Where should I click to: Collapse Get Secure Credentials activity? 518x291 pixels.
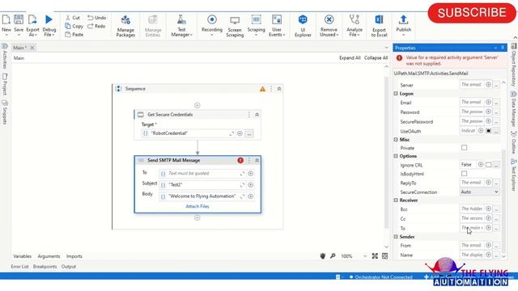coord(257,115)
